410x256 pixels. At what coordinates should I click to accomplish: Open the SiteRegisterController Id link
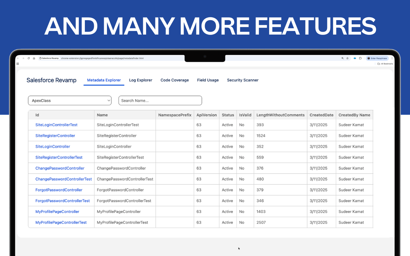(55, 136)
